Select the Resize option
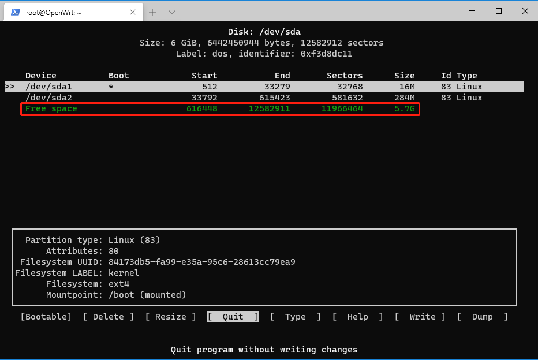 pyautogui.click(x=171, y=317)
